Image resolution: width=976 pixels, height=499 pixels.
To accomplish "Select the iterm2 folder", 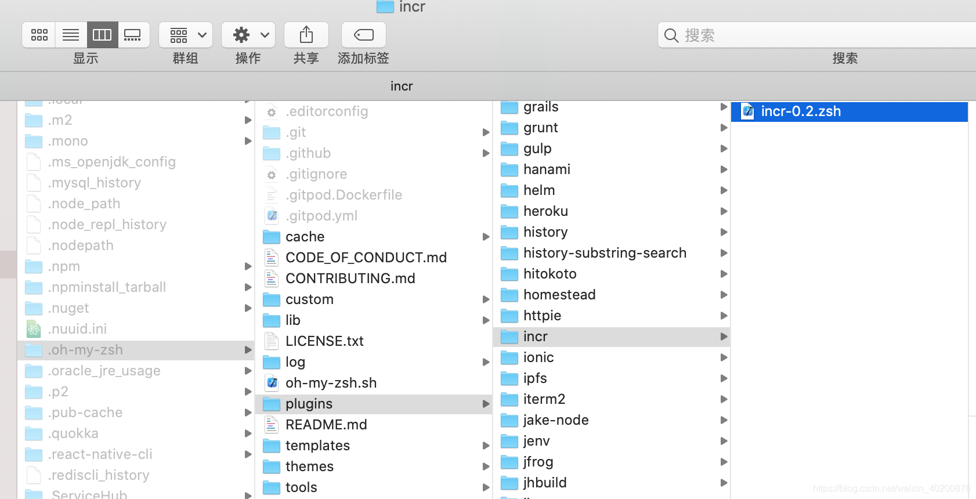I will click(x=612, y=399).
